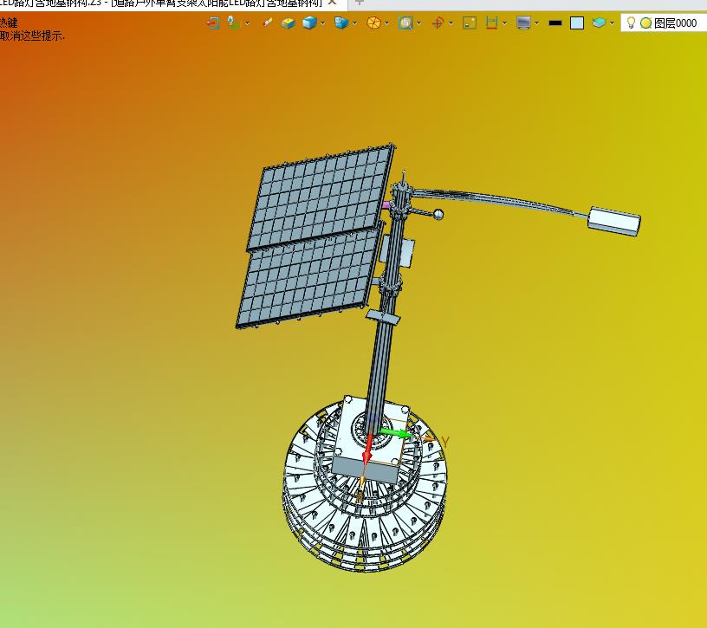Viewport: 707px width, 628px height.
Task: Open dropdown arrow beside dimension icon
Action: (x=504, y=23)
